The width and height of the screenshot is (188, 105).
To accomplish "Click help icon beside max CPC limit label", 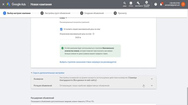I will 93,34.
